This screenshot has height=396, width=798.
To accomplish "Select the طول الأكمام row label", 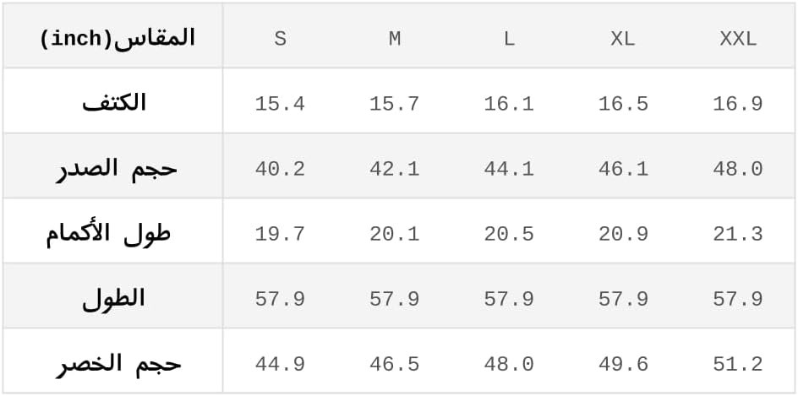I will pyautogui.click(x=108, y=233).
